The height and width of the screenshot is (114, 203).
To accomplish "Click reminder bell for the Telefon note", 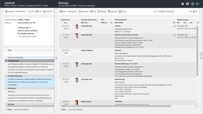I will click(x=175, y=26).
